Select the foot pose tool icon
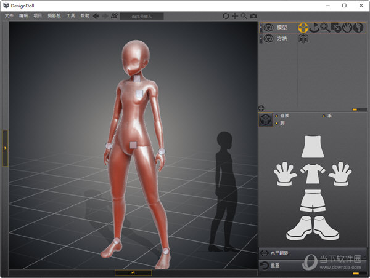This screenshot has width=370, height=278. [x=358, y=28]
